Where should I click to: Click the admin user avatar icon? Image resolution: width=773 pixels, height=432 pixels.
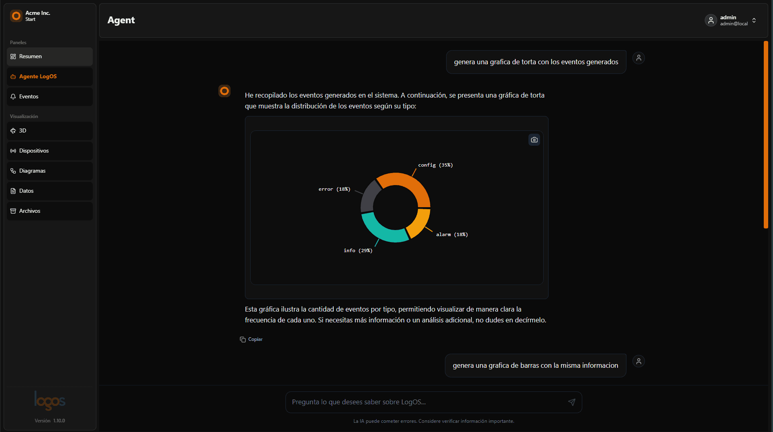[711, 20]
